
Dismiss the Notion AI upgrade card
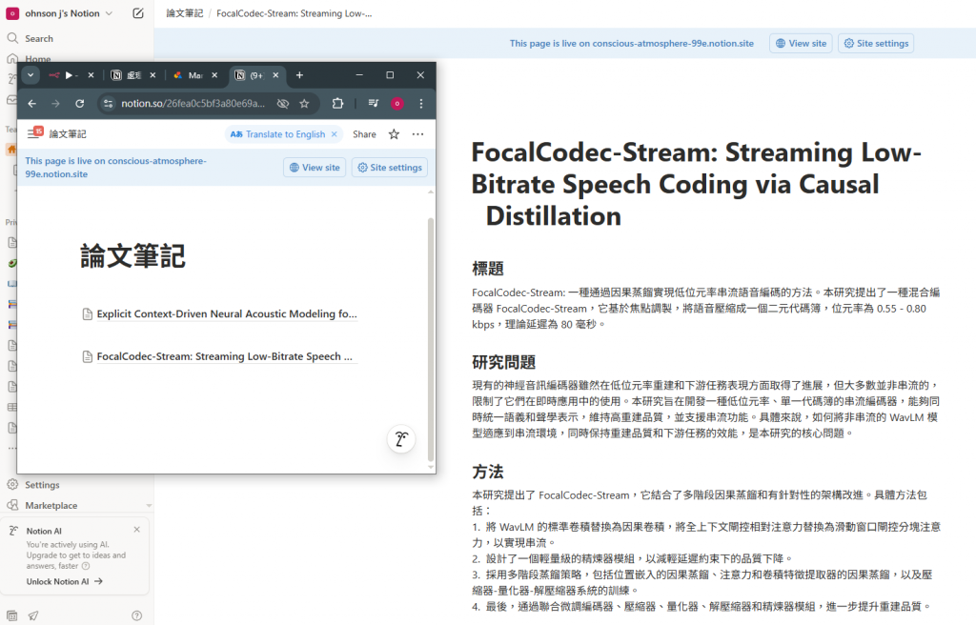(x=137, y=530)
